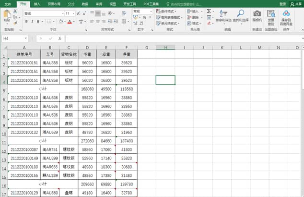This screenshot has width=304, height=197.
Task: Toggle Underline formatting
Action: pos(38,21)
